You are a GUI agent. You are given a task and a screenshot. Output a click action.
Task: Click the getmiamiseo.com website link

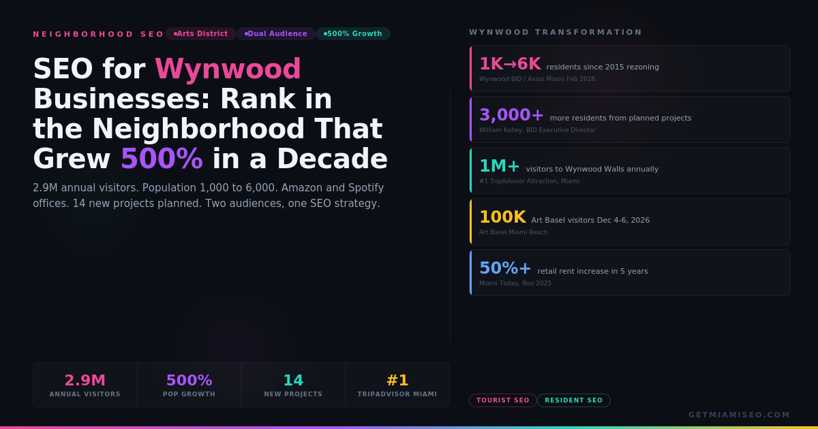pos(739,415)
